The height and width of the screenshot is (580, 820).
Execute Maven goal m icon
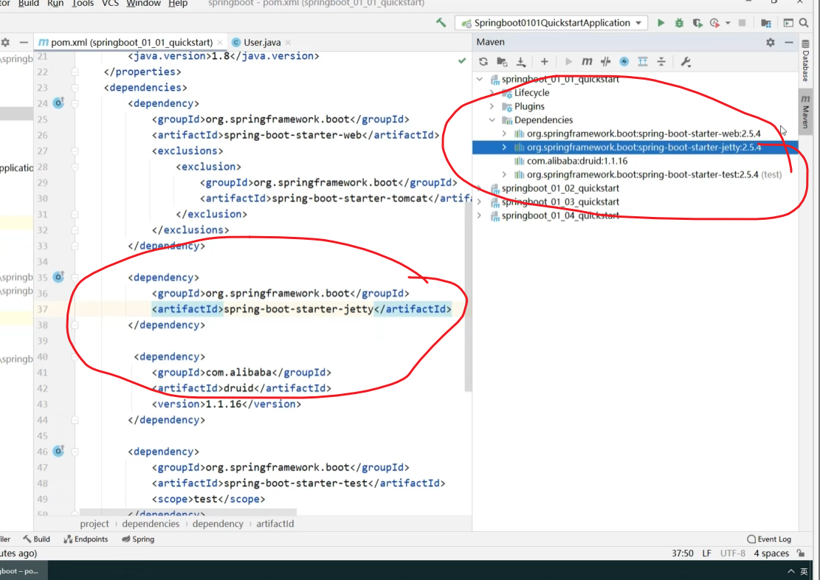[x=587, y=62]
